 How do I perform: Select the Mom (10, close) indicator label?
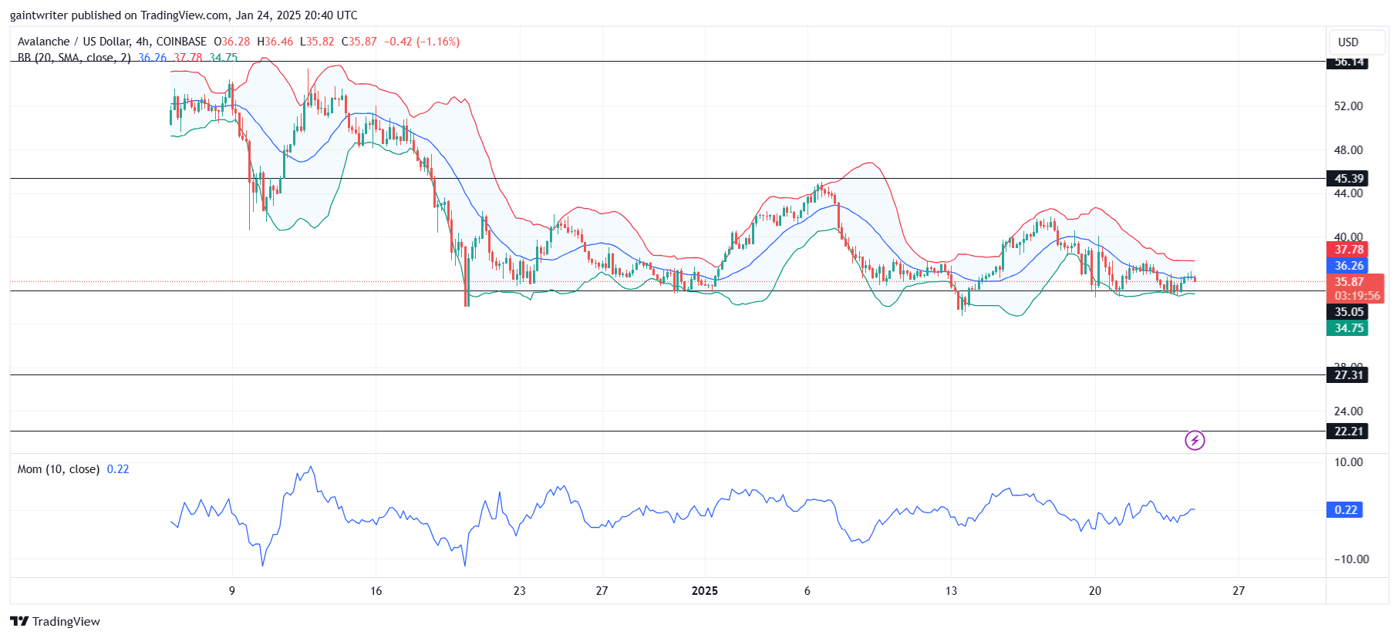(x=59, y=469)
